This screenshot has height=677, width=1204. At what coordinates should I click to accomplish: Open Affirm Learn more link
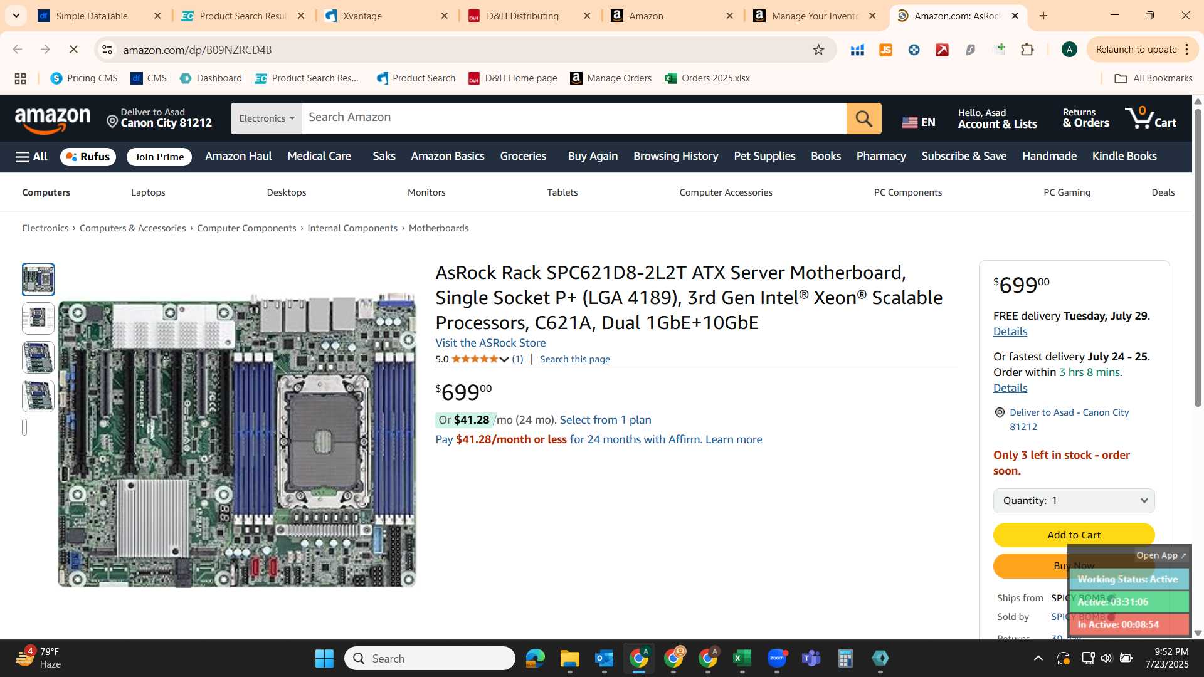point(734,439)
